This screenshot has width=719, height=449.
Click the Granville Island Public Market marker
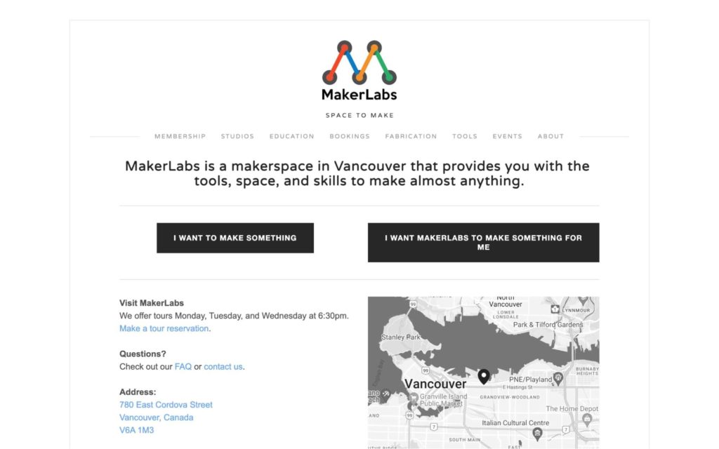click(x=414, y=397)
